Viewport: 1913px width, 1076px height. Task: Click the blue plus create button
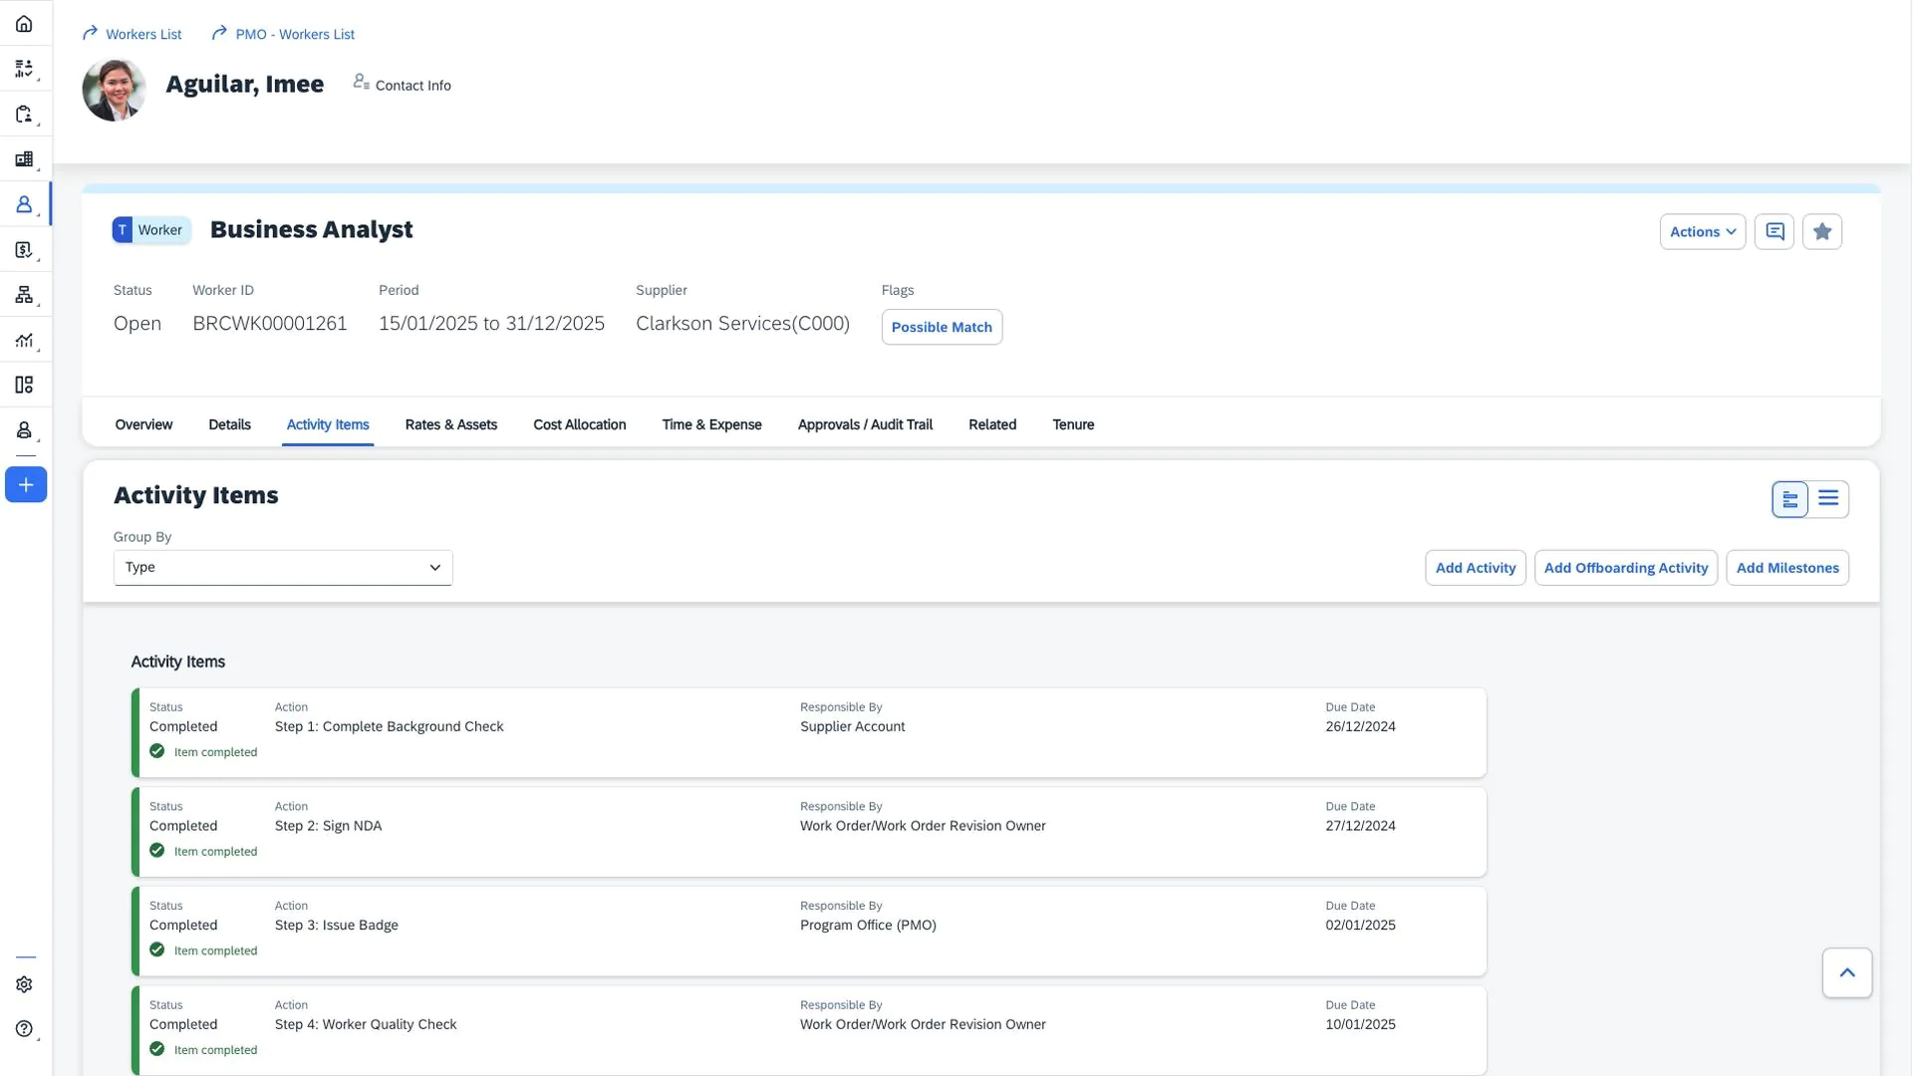tap(26, 485)
